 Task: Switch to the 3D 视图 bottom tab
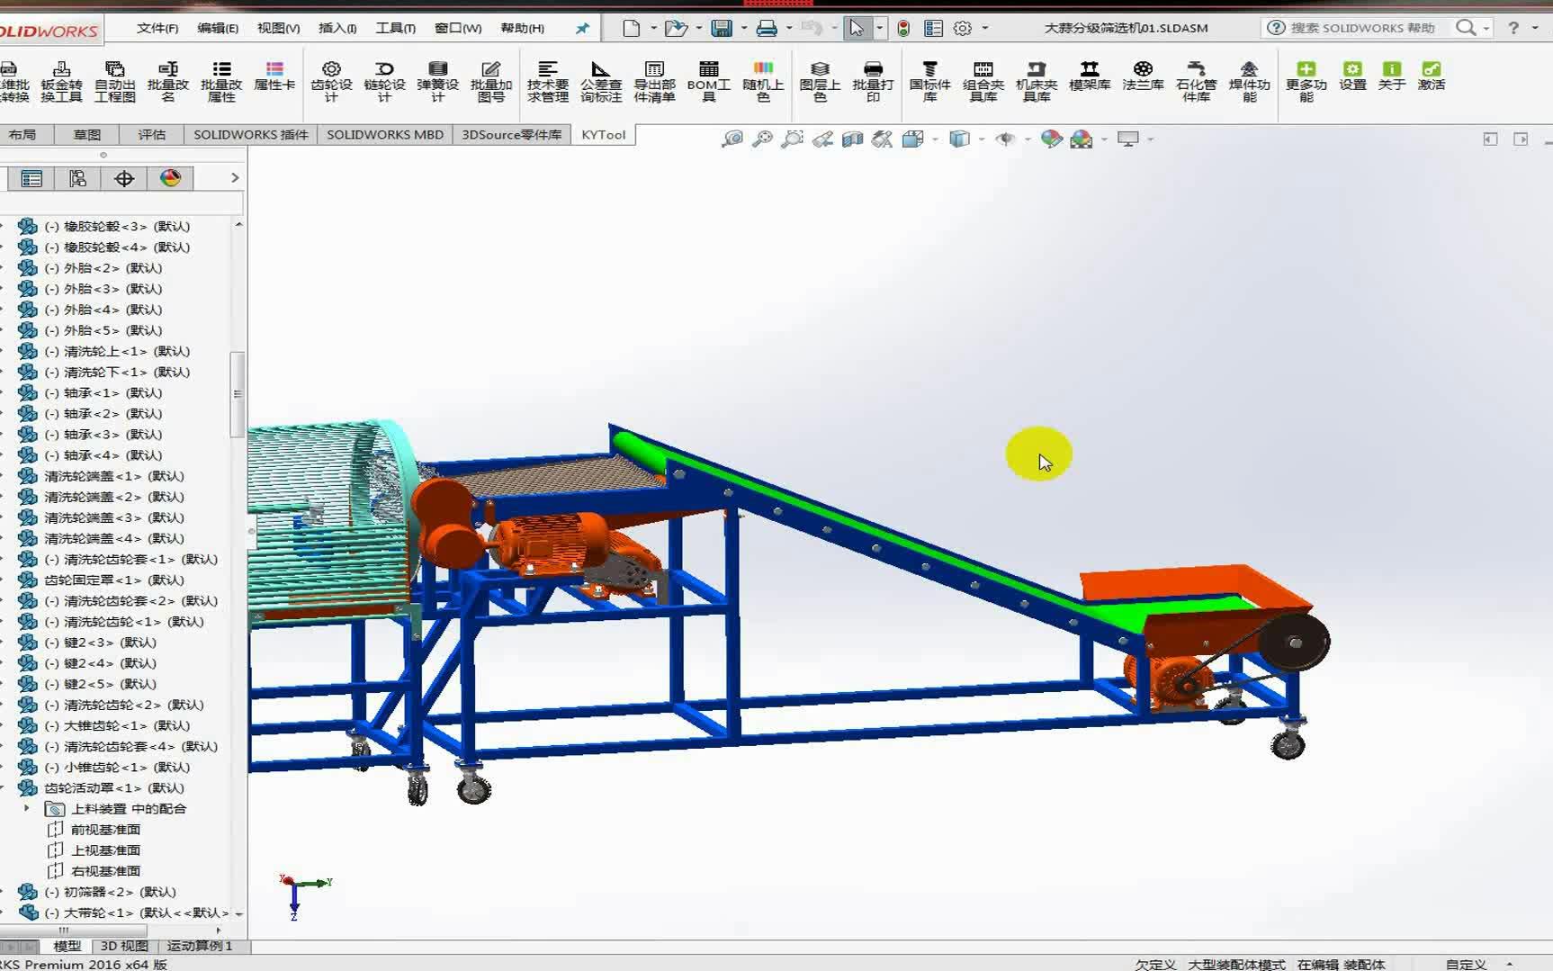tap(124, 946)
